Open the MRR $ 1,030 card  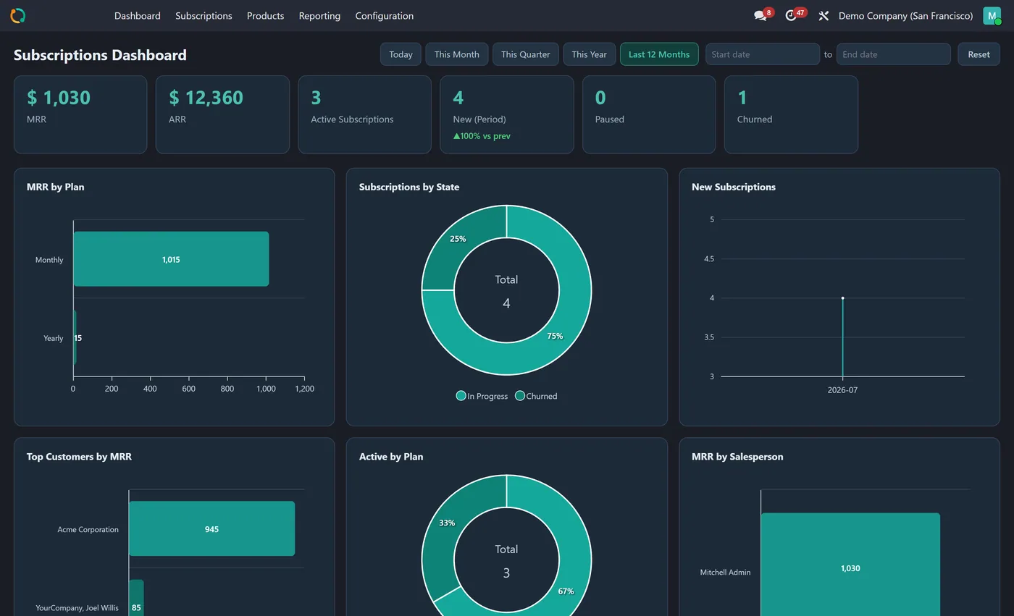[80, 114]
